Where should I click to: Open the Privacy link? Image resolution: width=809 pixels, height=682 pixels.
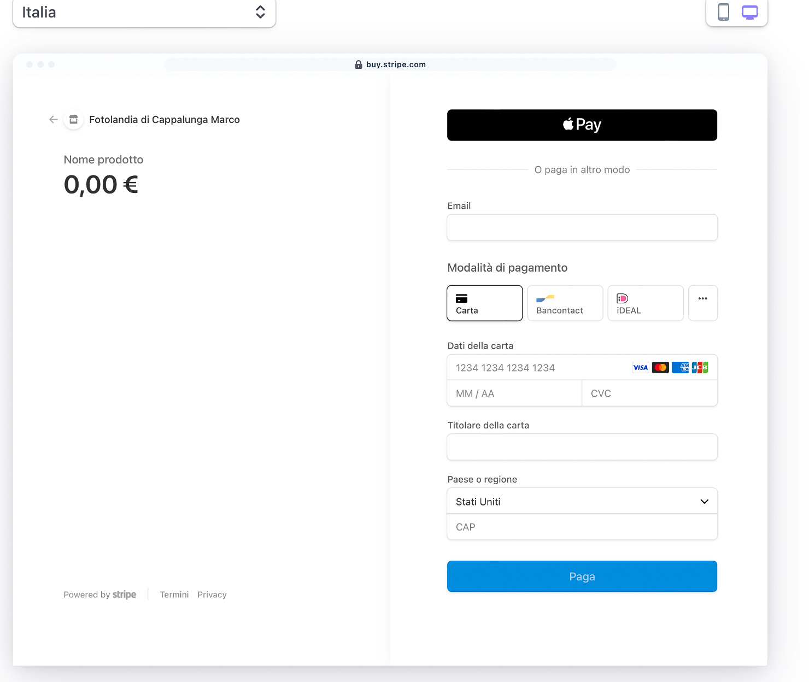[212, 595]
